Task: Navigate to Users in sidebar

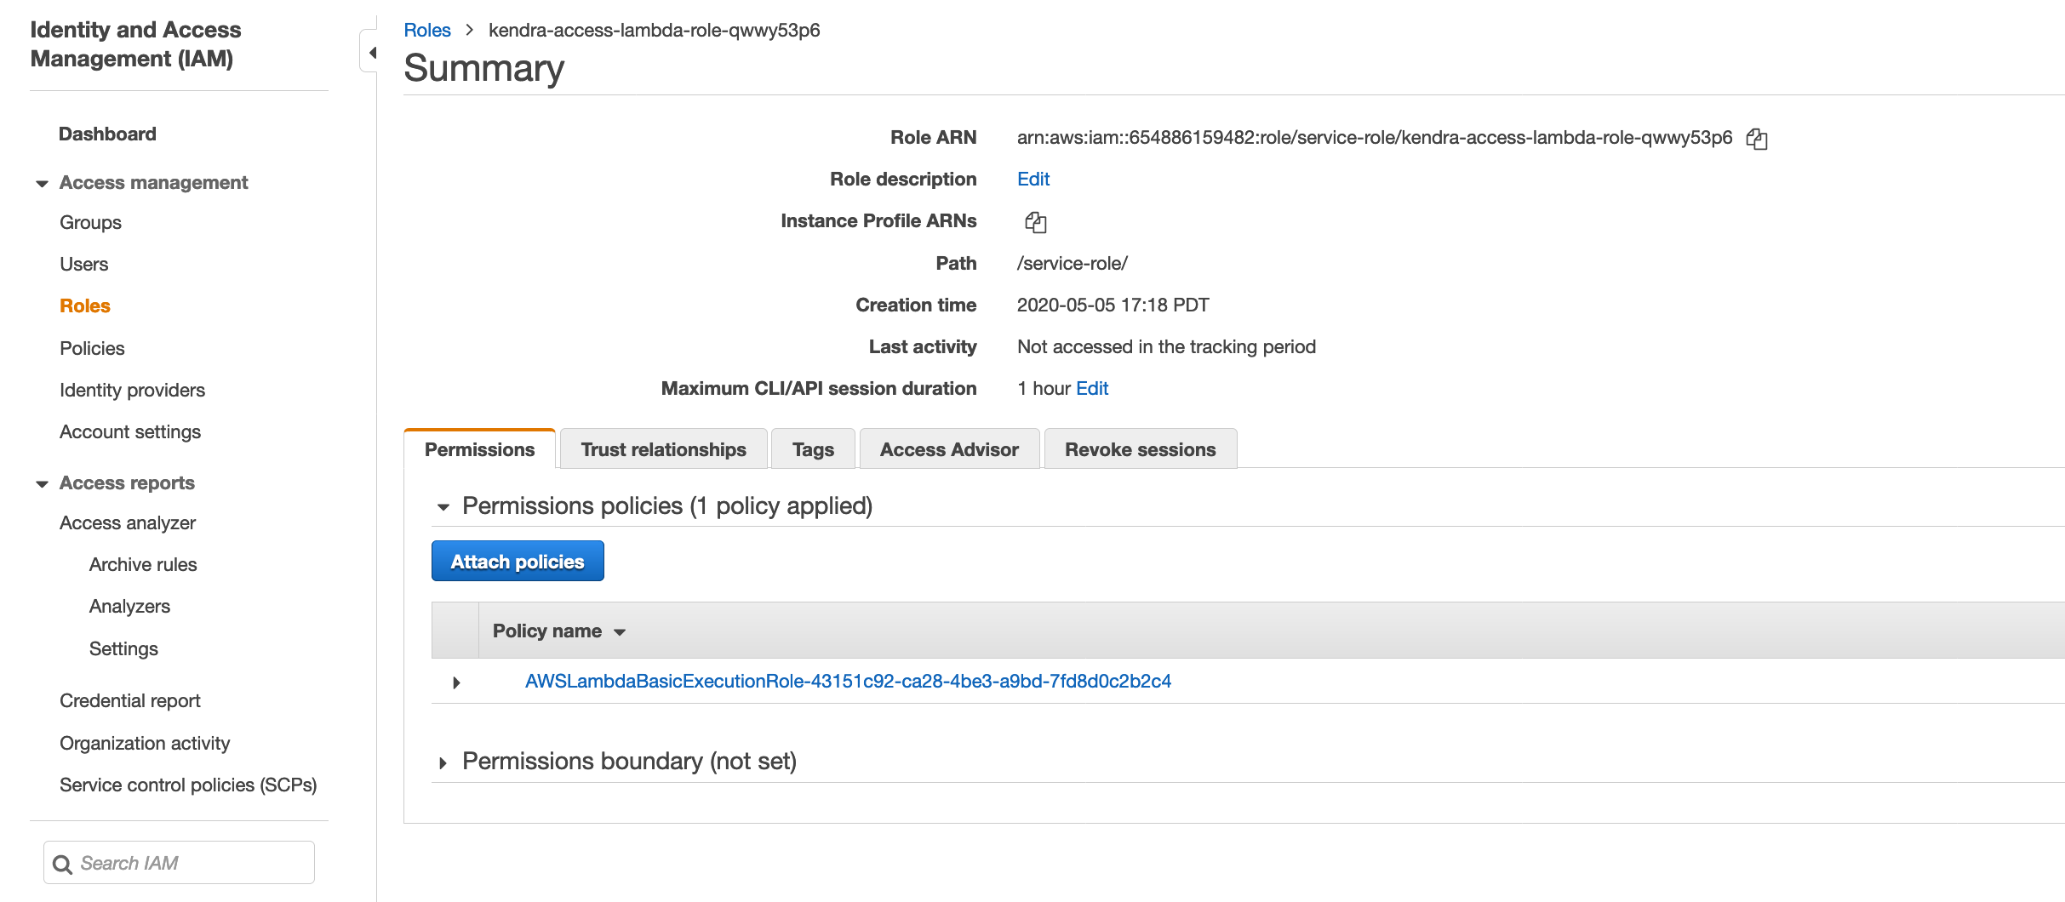Action: pyautogui.click(x=83, y=264)
